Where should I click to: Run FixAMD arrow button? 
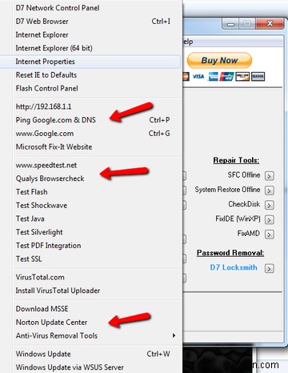[x=270, y=235]
